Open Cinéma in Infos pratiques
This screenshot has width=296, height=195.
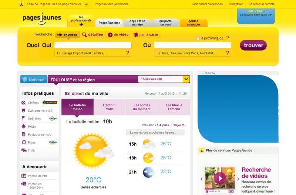[x=33, y=103]
